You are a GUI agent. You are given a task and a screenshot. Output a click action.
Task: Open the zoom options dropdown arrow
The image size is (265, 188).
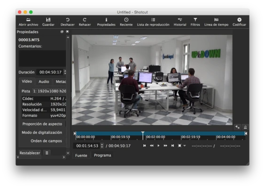pyautogui.click(x=185, y=146)
